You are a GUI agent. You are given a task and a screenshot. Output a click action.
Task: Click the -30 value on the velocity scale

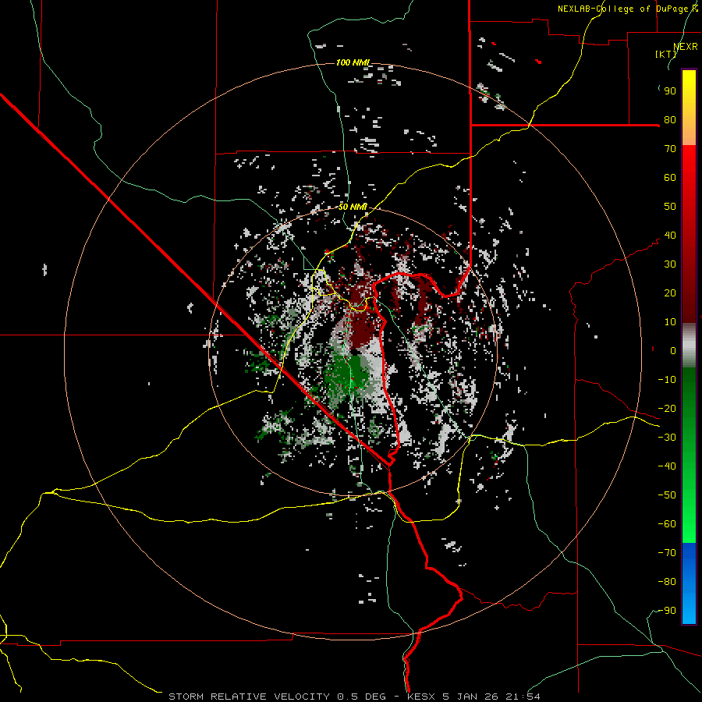(667, 438)
